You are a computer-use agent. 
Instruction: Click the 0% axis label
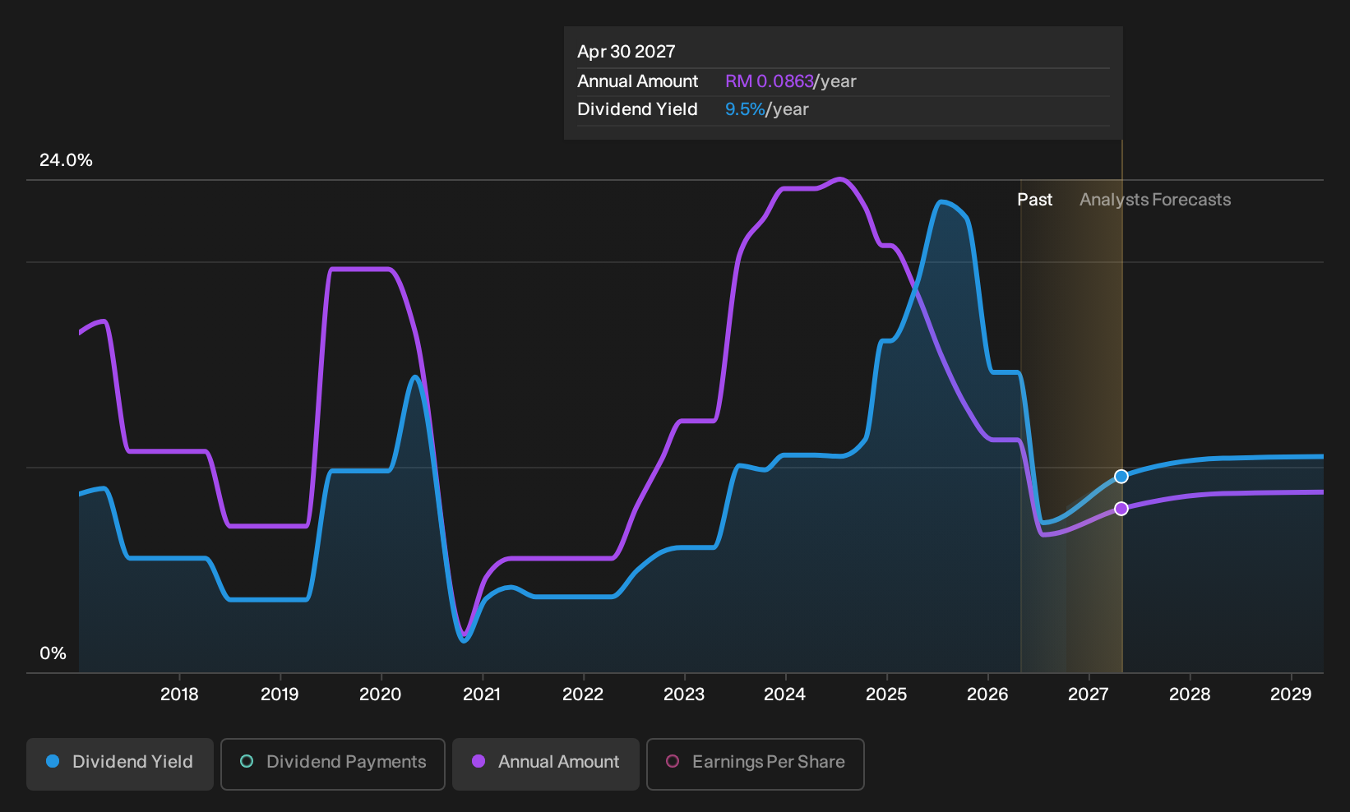(x=53, y=653)
